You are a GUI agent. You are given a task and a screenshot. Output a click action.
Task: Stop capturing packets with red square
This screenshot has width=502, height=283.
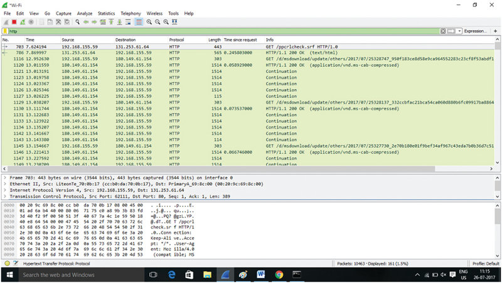pyautogui.click(x=14, y=21)
